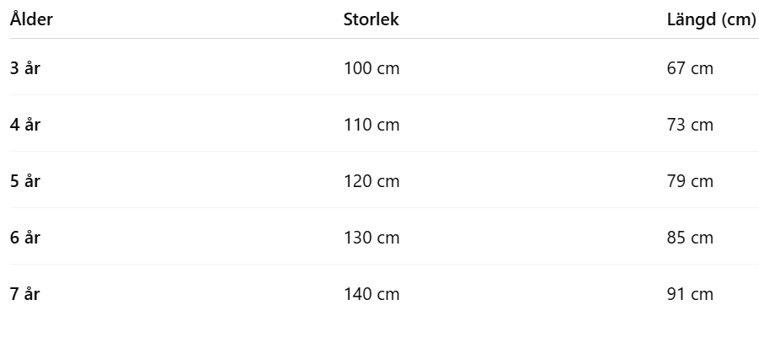759x348 pixels.
Task: Click the 67 cm length cell
Action: (x=689, y=68)
